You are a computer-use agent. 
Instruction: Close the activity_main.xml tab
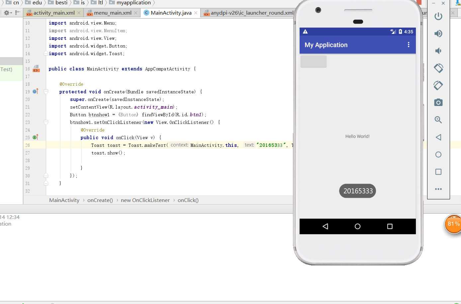pyautogui.click(x=79, y=13)
